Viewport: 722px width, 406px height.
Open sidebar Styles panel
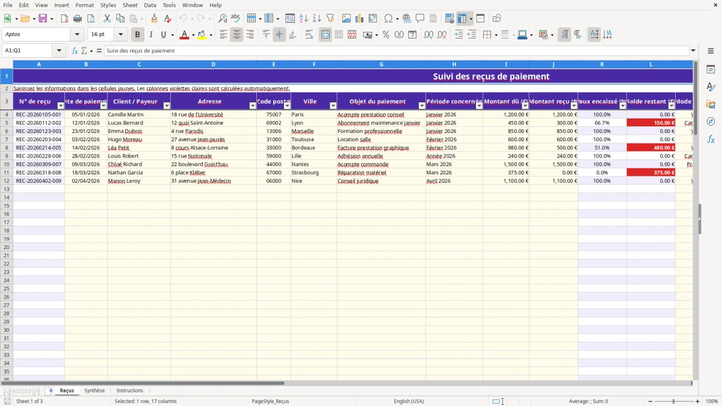coord(711,87)
